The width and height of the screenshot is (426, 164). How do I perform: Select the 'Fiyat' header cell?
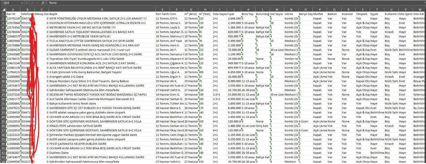coord(234,14)
